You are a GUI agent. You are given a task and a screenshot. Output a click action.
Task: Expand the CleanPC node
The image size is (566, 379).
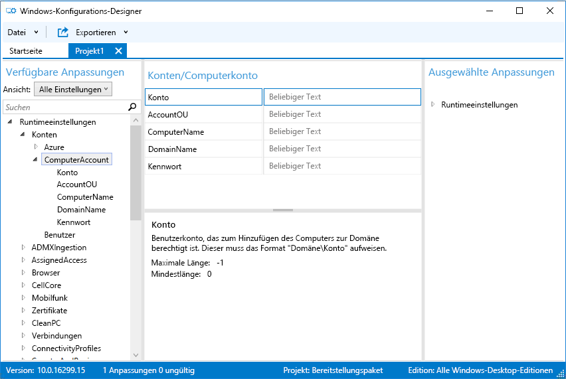(x=23, y=323)
